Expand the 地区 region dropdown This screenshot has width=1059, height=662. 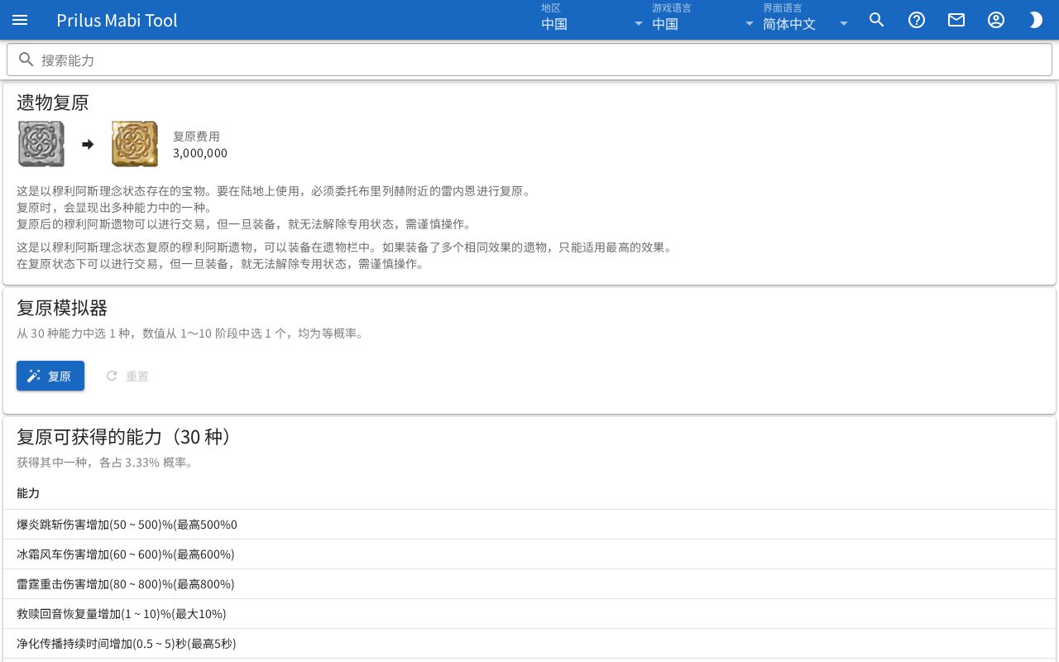tap(592, 20)
